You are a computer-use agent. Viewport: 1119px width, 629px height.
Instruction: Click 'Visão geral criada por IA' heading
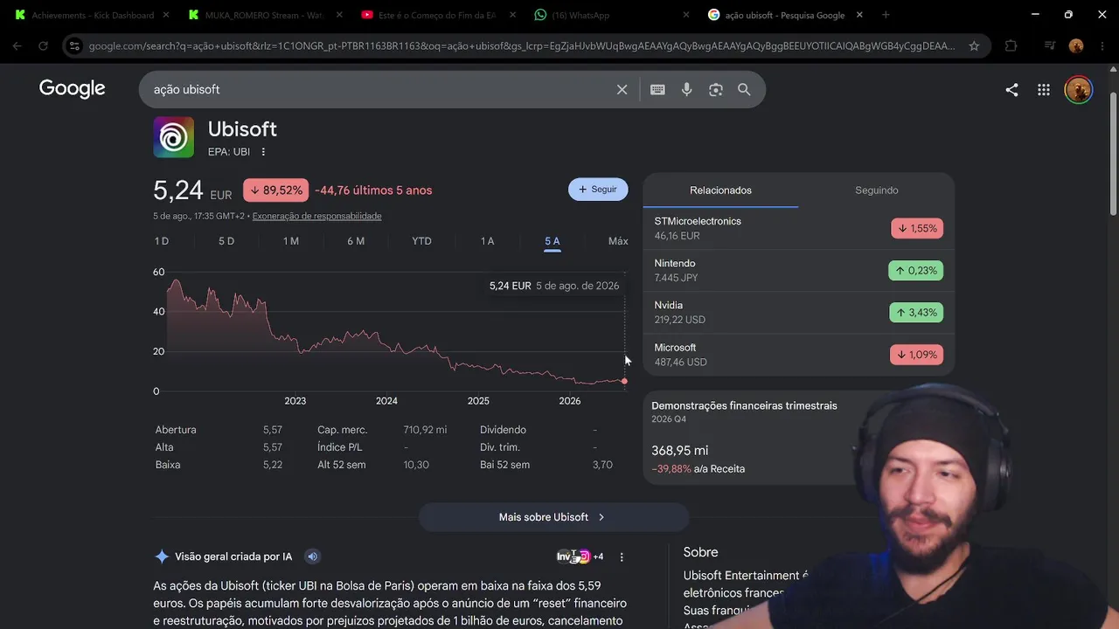(x=233, y=556)
